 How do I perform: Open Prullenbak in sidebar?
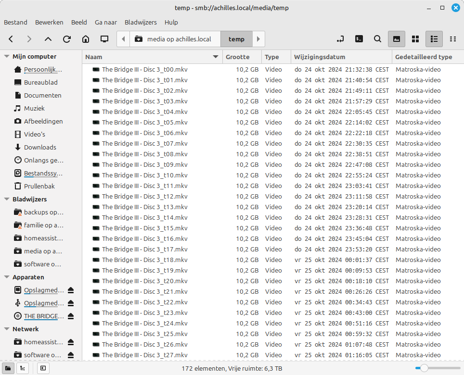(39, 187)
